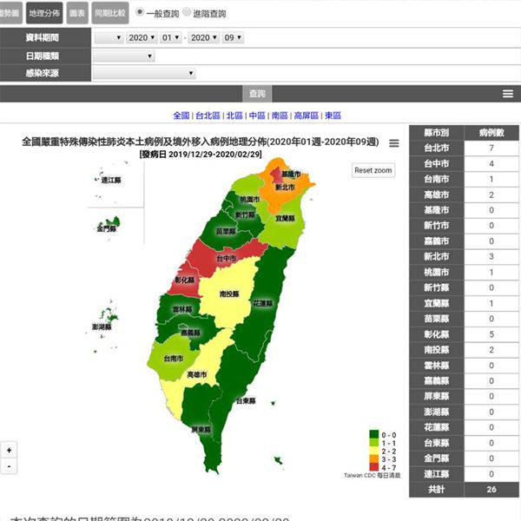Click the 台中市 row label in the table
This screenshot has height=521, width=521.
click(436, 164)
